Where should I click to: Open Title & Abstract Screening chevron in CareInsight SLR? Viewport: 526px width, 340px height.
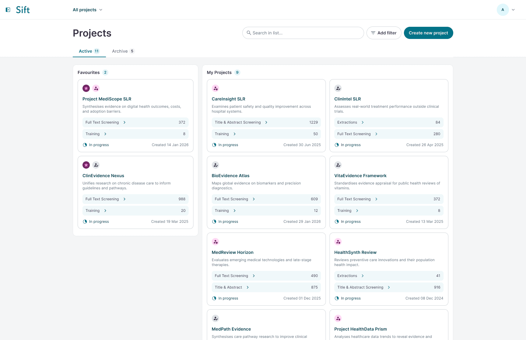[x=266, y=122]
